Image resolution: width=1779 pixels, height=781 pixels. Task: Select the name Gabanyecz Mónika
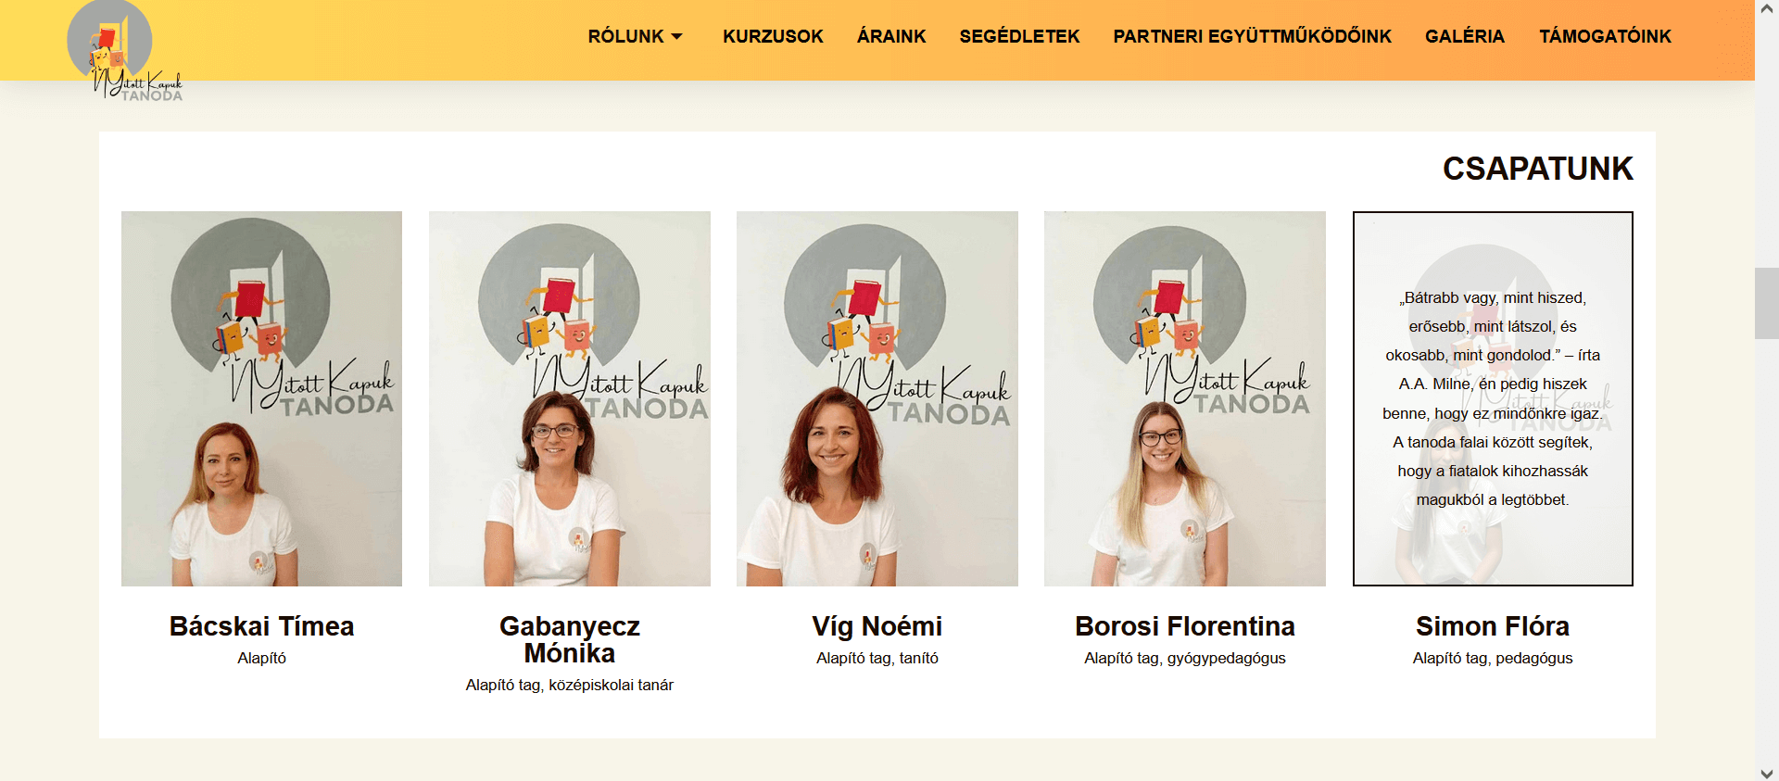pos(570,639)
